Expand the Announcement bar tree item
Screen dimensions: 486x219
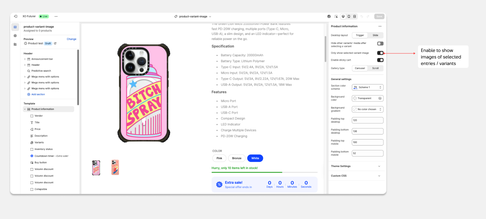[25, 59]
